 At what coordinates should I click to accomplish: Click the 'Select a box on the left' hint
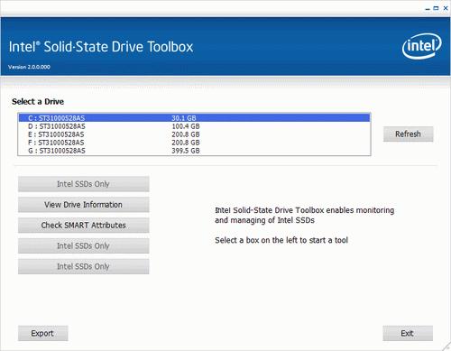(x=281, y=240)
